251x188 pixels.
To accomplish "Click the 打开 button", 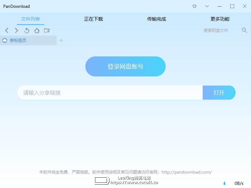I will point(219,92).
